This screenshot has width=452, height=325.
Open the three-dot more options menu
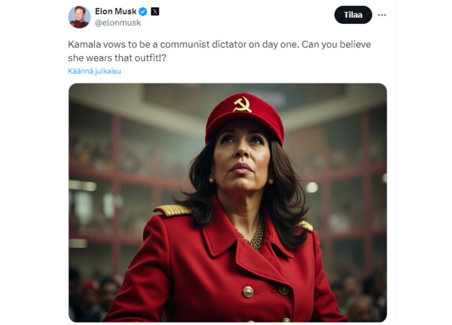pos(382,15)
